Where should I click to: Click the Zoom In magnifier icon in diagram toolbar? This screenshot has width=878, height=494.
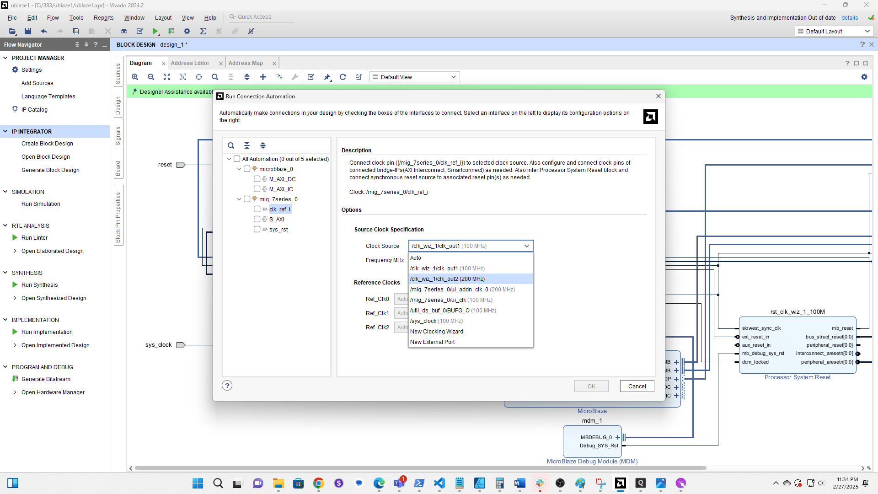click(x=135, y=77)
